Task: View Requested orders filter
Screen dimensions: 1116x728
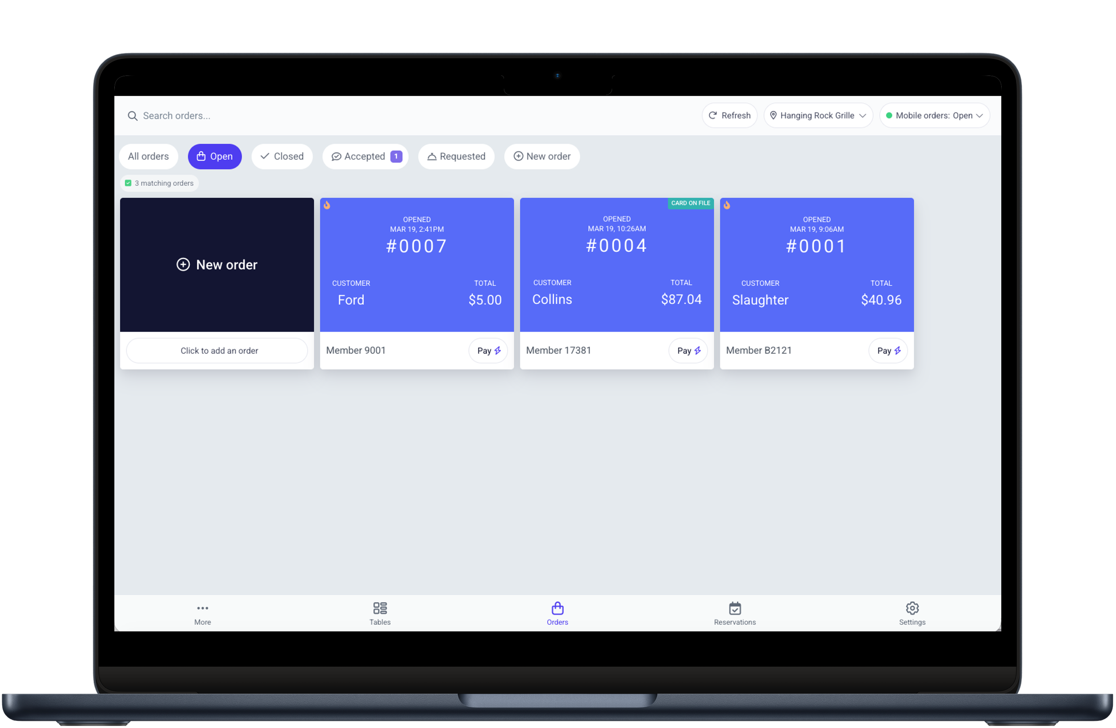Action: 456,156
